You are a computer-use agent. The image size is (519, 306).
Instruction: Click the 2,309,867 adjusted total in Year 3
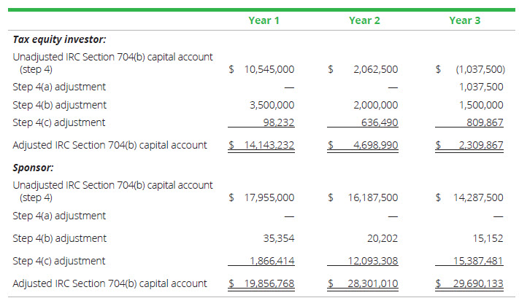(x=480, y=145)
